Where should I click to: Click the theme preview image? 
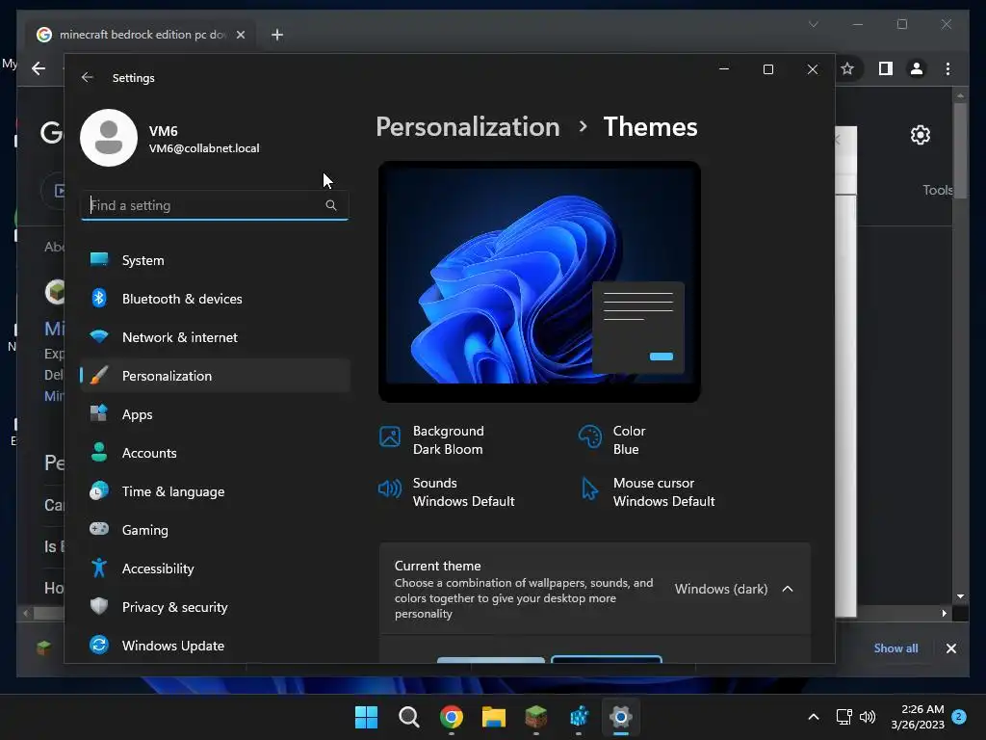[x=539, y=281]
